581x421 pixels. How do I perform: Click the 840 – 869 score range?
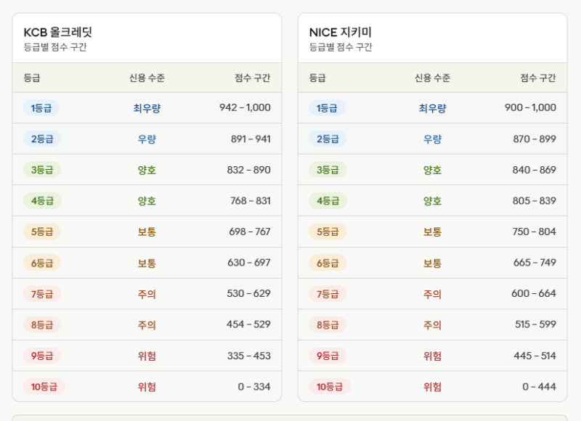(x=535, y=170)
